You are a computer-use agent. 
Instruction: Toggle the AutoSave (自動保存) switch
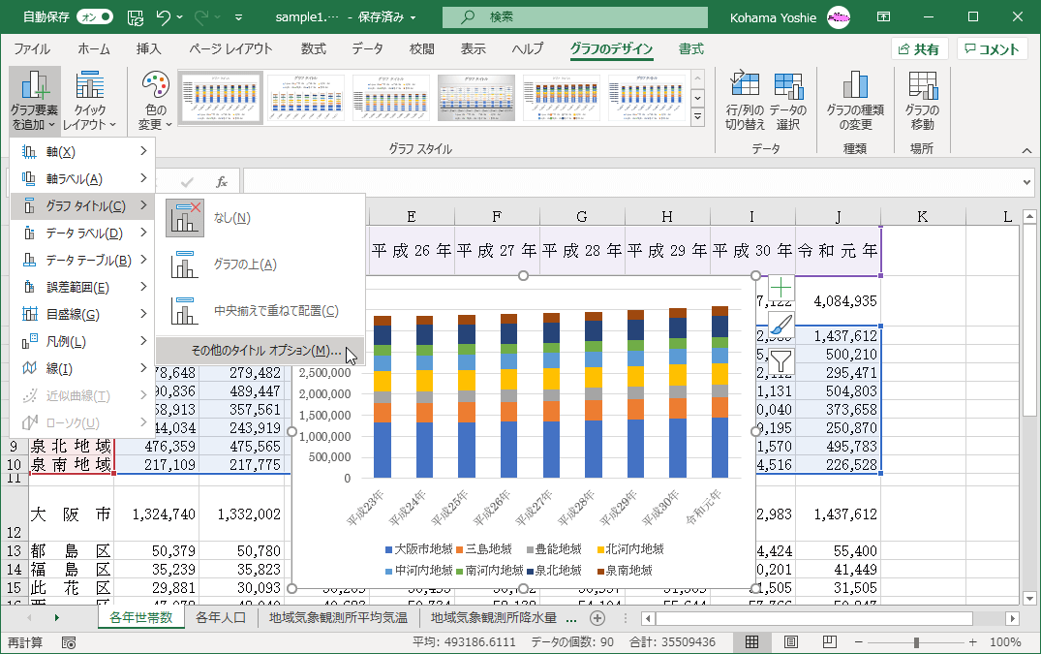[93, 17]
